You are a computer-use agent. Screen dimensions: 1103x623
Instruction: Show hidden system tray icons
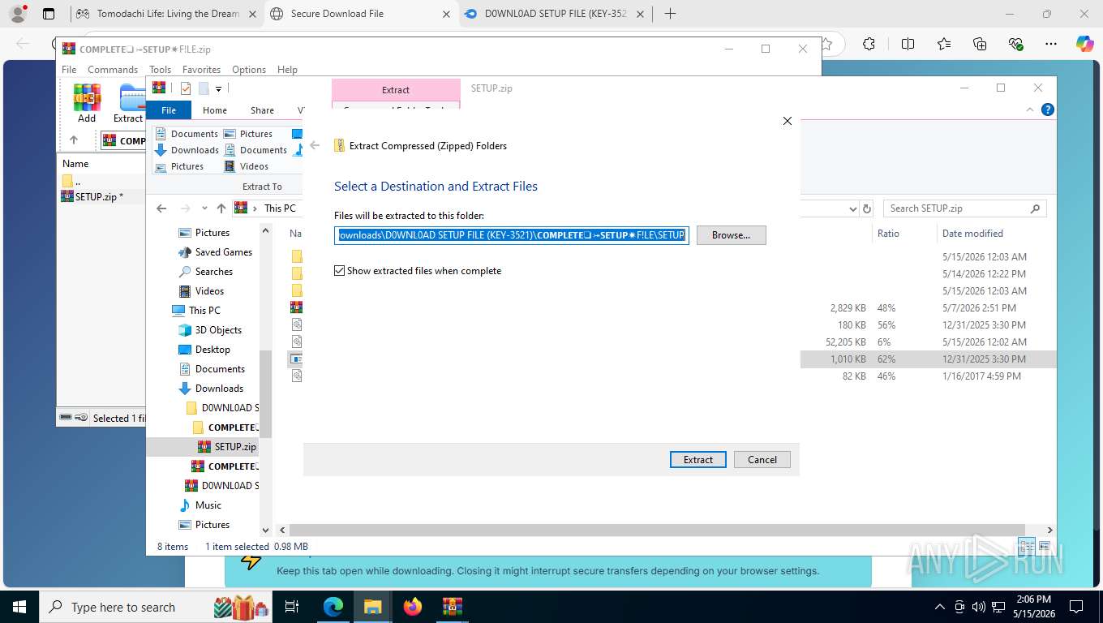tap(940, 607)
